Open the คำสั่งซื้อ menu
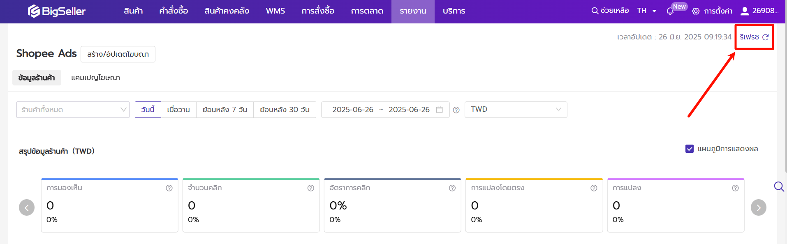This screenshot has width=787, height=244. 174,11
